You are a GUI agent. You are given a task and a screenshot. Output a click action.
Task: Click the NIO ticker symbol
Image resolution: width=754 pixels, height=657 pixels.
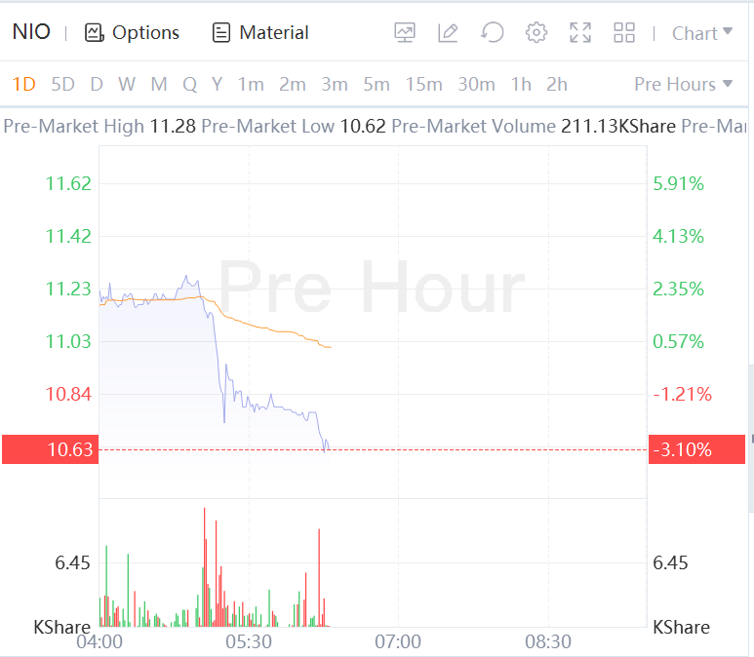pyautogui.click(x=31, y=32)
